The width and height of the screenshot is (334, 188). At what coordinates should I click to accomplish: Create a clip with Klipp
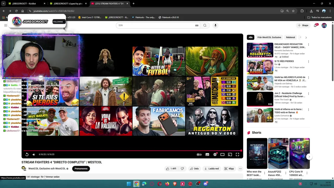pyautogui.click(x=229, y=169)
